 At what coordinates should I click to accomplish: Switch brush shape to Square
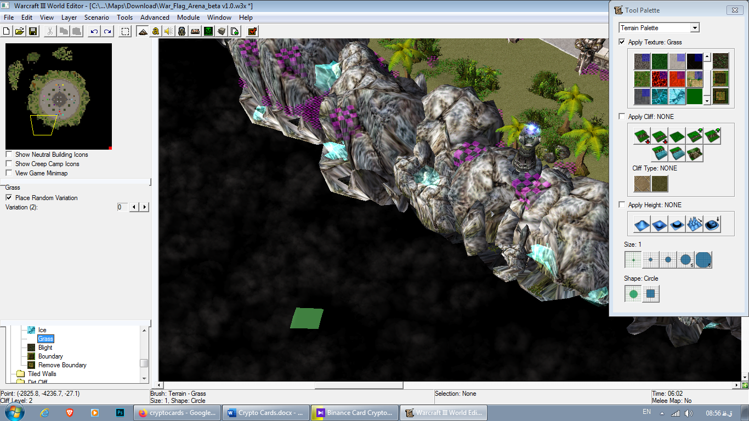(x=651, y=294)
